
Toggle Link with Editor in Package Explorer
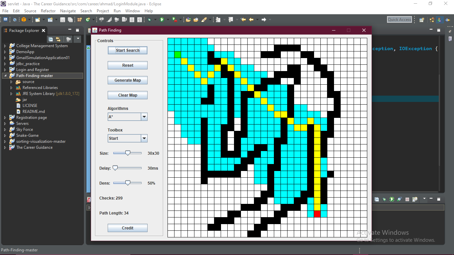pyautogui.click(x=58, y=39)
